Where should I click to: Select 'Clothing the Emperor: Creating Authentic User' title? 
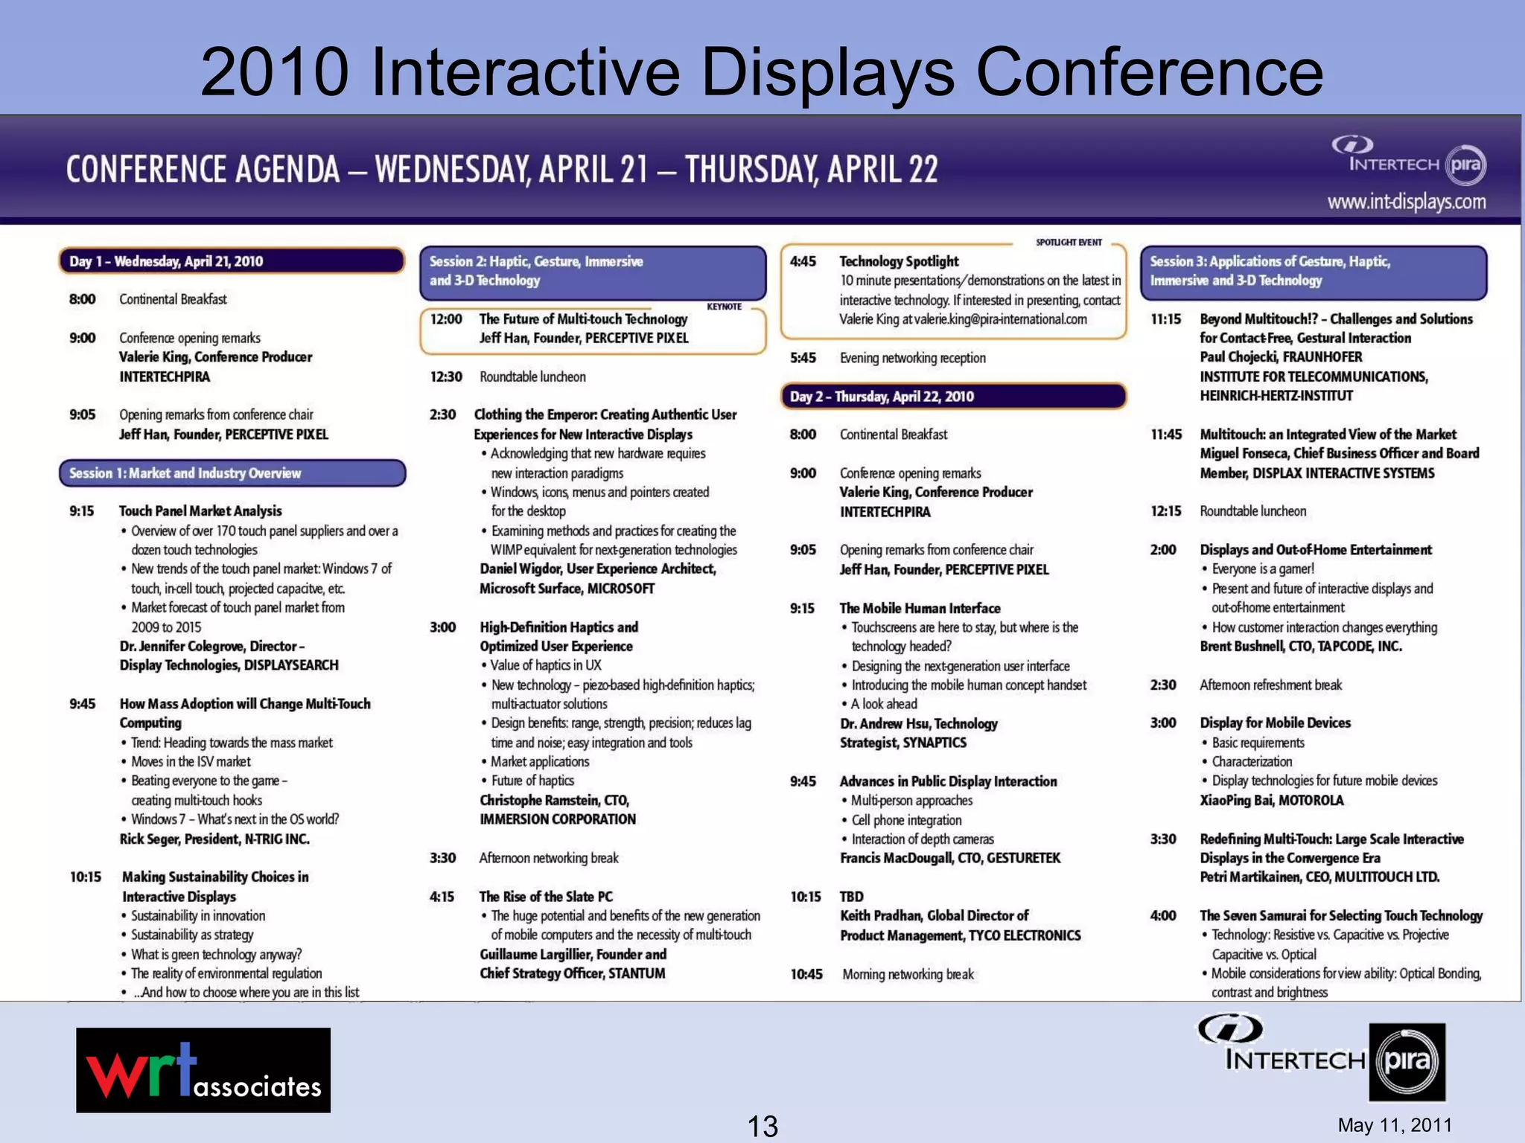tap(605, 415)
